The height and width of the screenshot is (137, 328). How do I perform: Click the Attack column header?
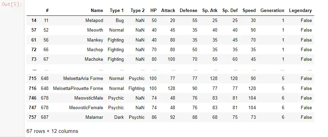(168, 10)
